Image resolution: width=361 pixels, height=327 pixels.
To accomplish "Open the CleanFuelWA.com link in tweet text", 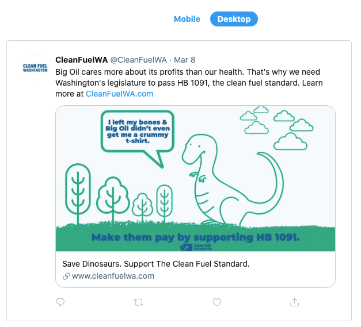I will point(119,94).
